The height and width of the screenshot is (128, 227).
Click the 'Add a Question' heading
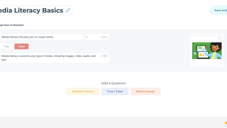pos(113,83)
